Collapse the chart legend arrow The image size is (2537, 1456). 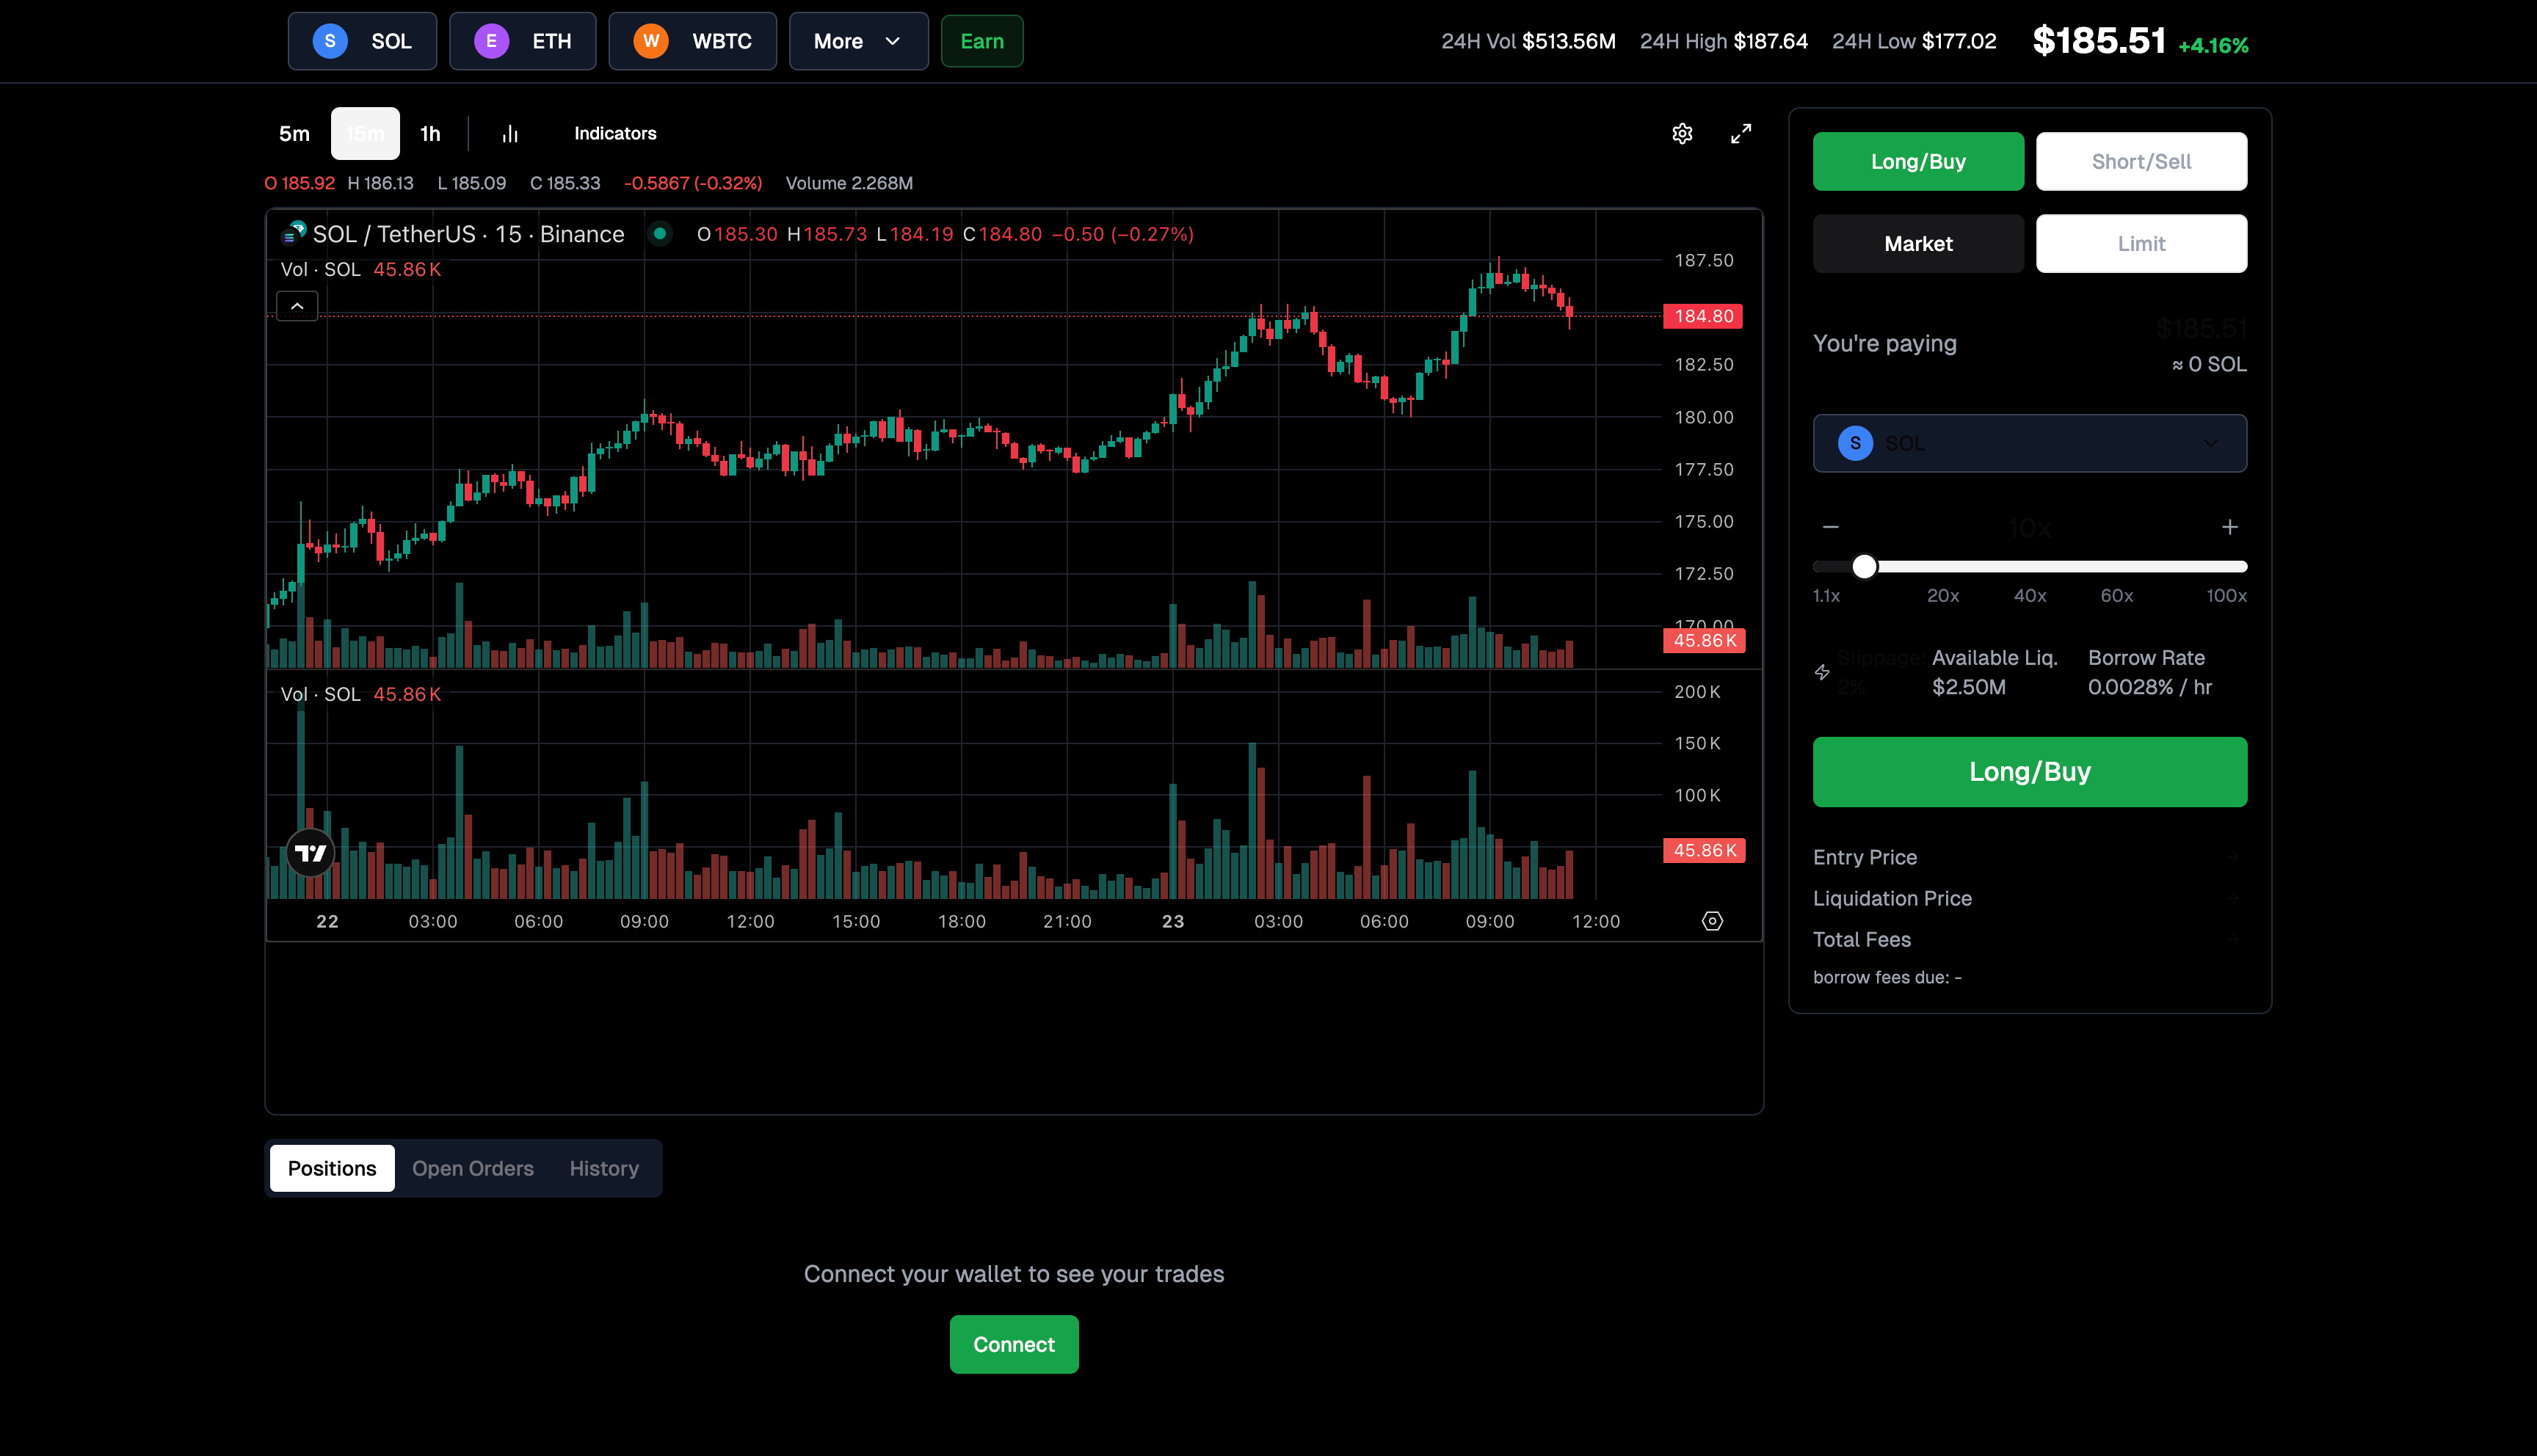pyautogui.click(x=297, y=306)
